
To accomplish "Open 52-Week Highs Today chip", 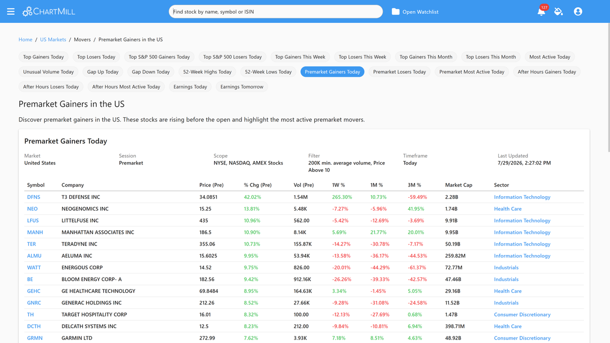I will tap(207, 72).
